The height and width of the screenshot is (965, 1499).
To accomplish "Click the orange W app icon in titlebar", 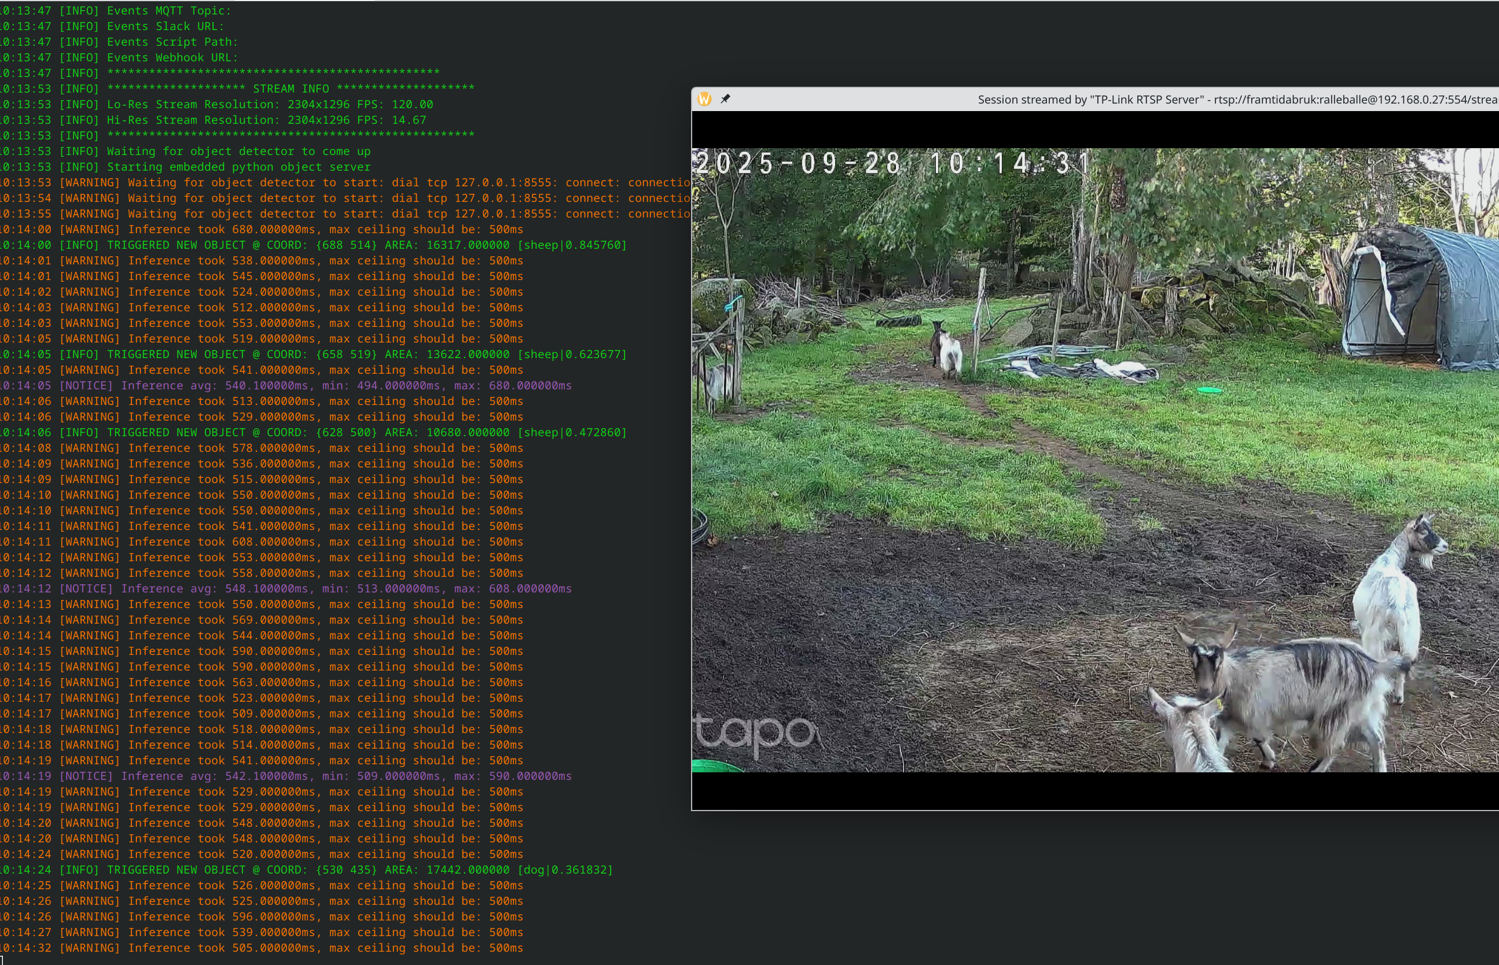I will [x=704, y=99].
